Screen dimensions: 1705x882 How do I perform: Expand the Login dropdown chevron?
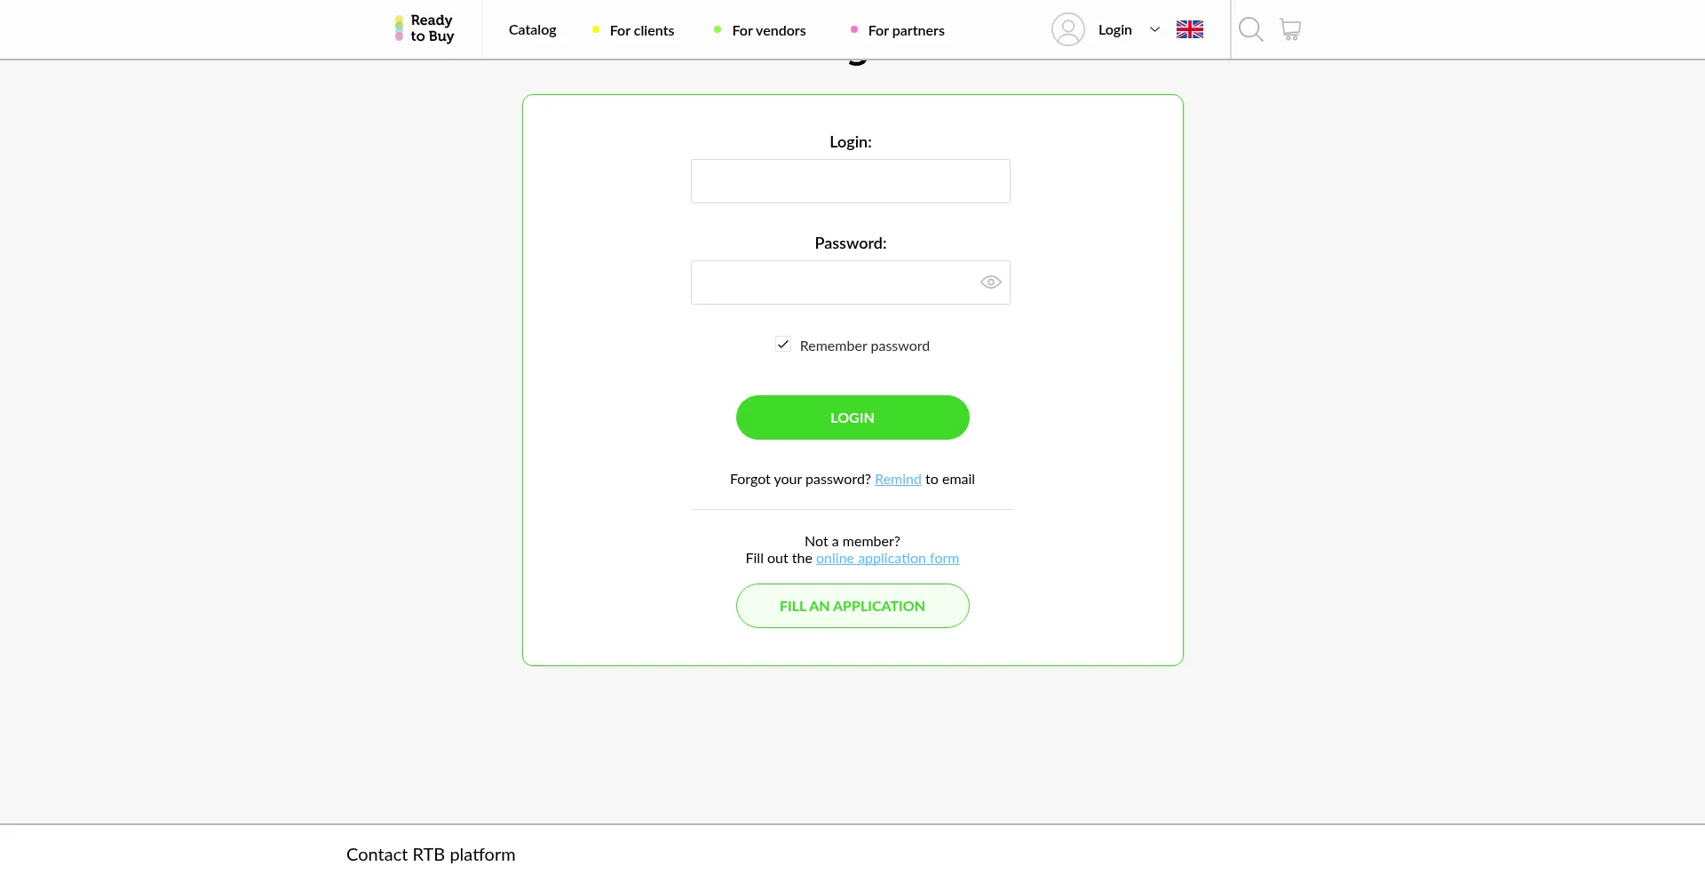[1154, 29]
